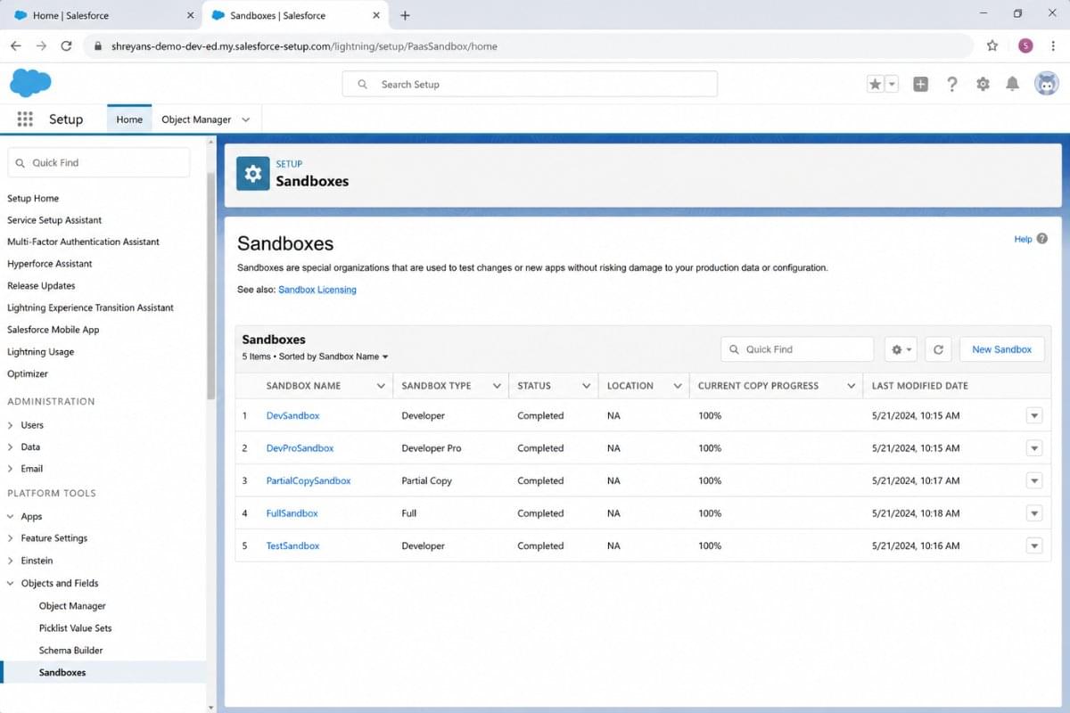This screenshot has height=713, width=1070.
Task: Click the Sandboxes page header gear icon
Action: (253, 174)
